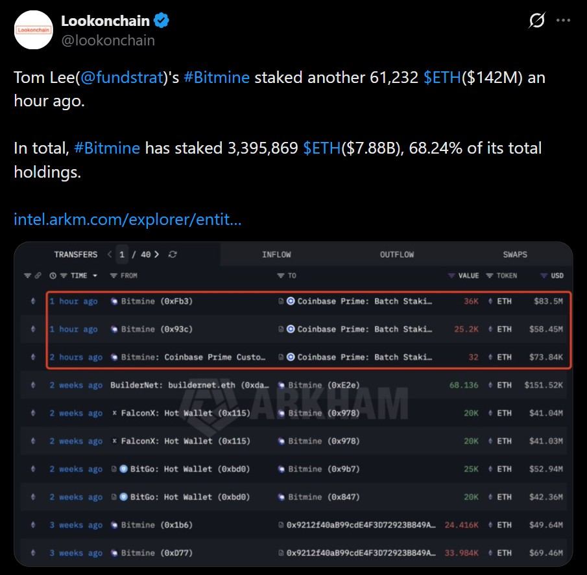The width and height of the screenshot is (587, 575).
Task: Click the page number field showing 1
Action: click(x=122, y=255)
